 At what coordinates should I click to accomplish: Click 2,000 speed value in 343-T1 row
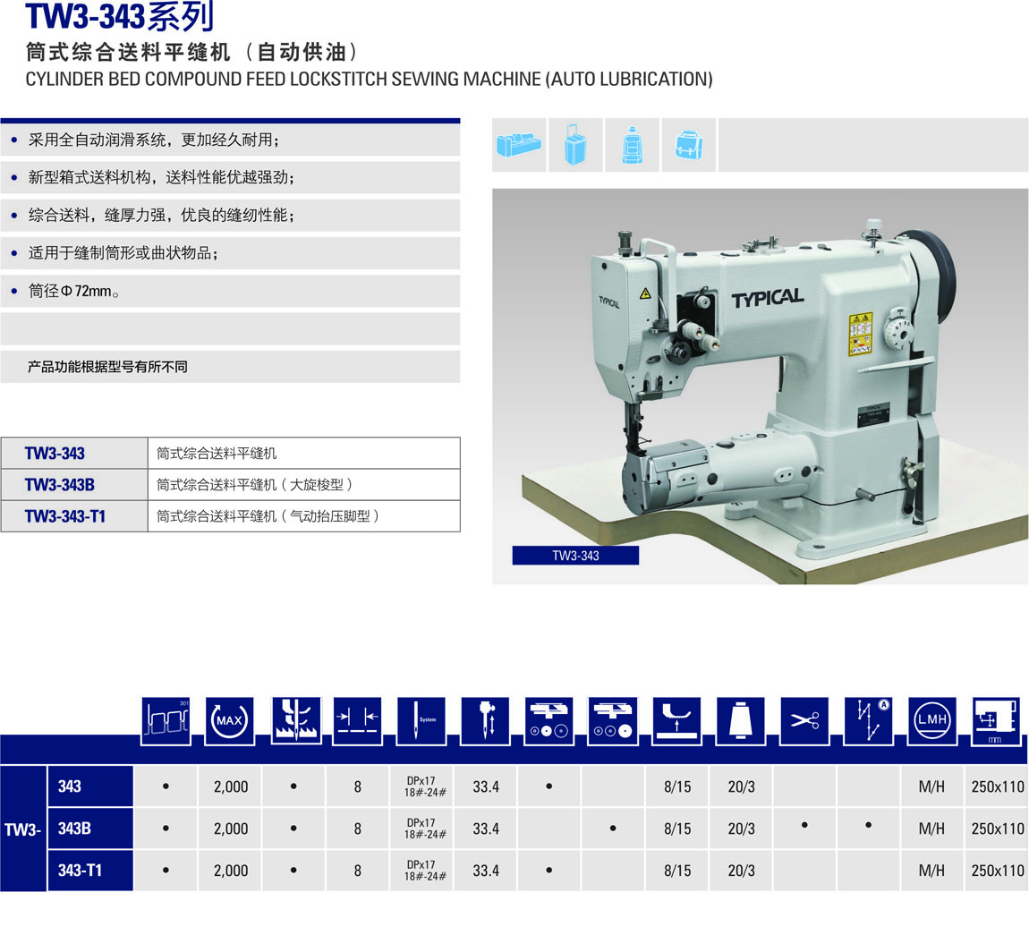point(230,871)
